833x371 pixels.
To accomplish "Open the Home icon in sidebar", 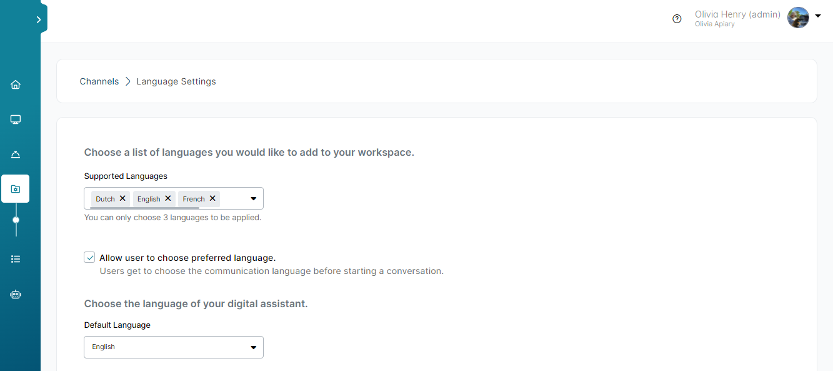I will [16, 84].
